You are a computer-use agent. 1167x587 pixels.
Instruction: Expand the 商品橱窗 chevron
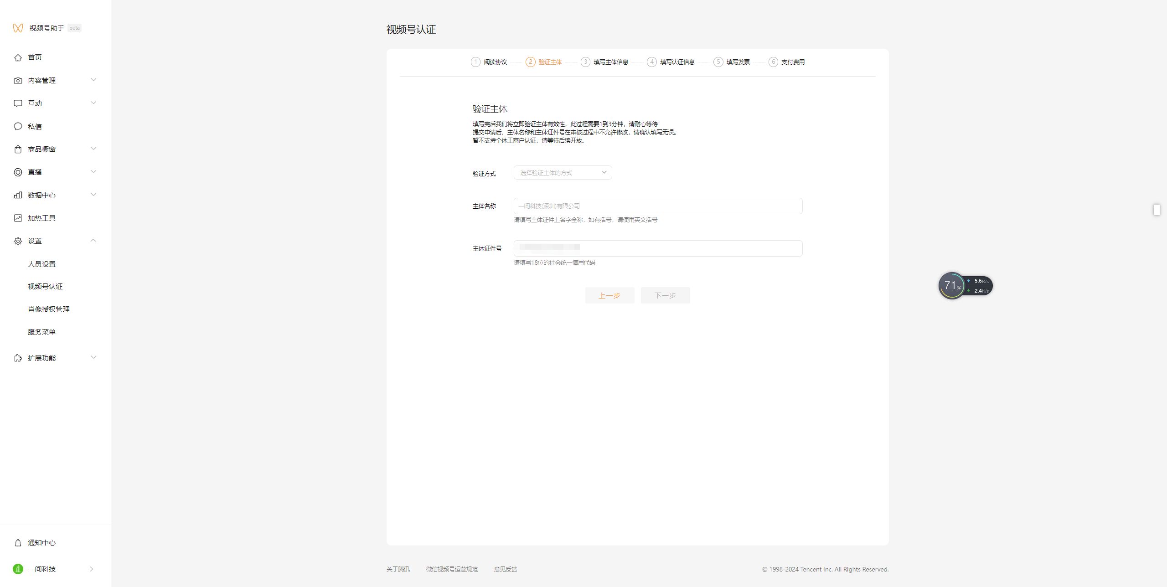93,149
